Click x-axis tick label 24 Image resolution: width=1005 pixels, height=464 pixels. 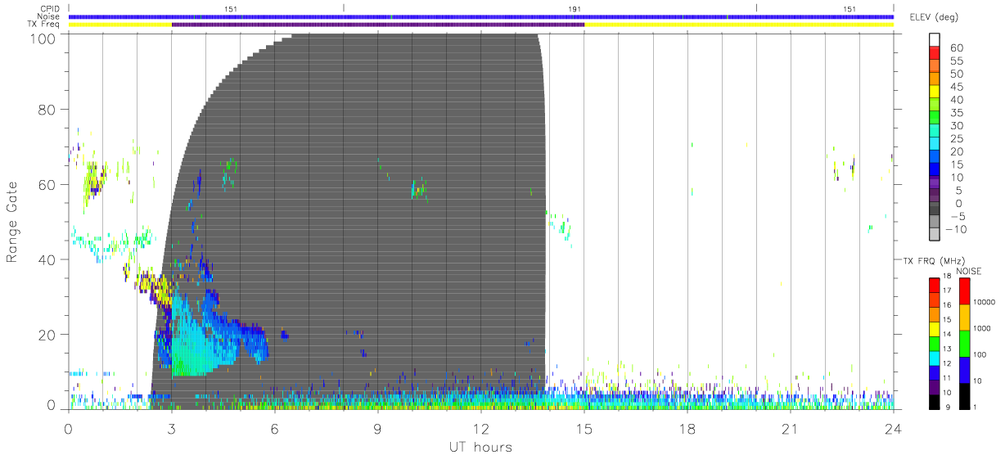coord(893,428)
